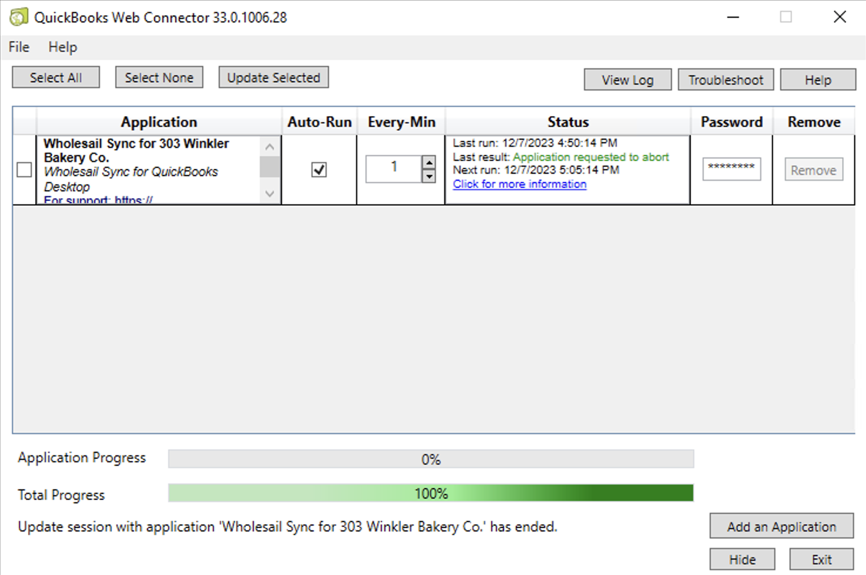
Task: Click the Help button on the toolbar
Action: point(818,79)
